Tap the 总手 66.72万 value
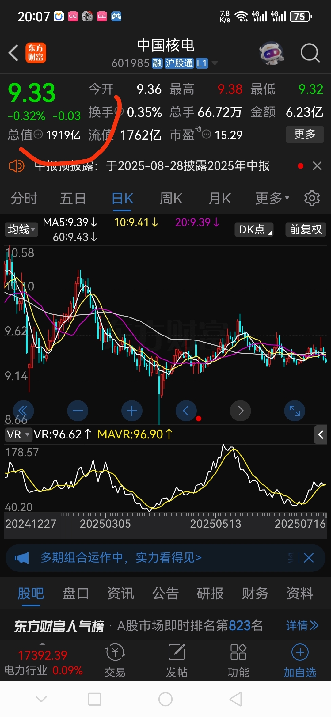Screen dimensions: 331x717 click(x=220, y=112)
